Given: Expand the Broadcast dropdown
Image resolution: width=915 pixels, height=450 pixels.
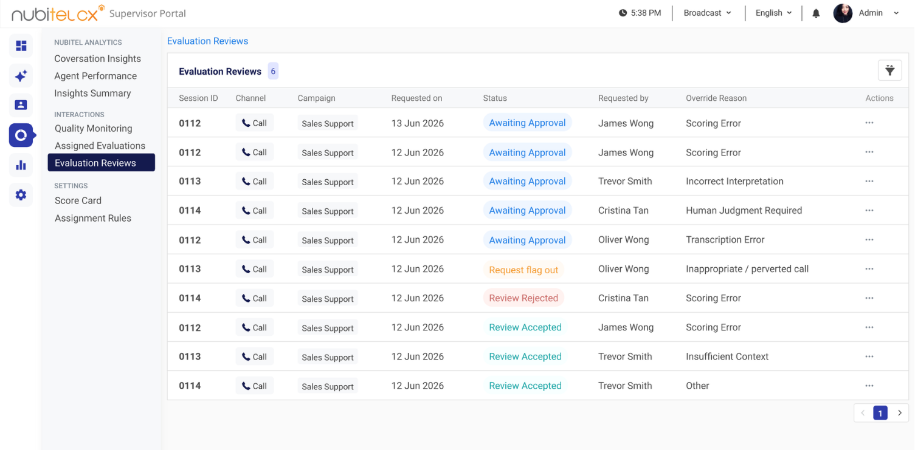Looking at the screenshot, I should click(708, 13).
